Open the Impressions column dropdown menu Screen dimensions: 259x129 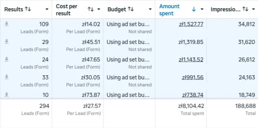253,9
